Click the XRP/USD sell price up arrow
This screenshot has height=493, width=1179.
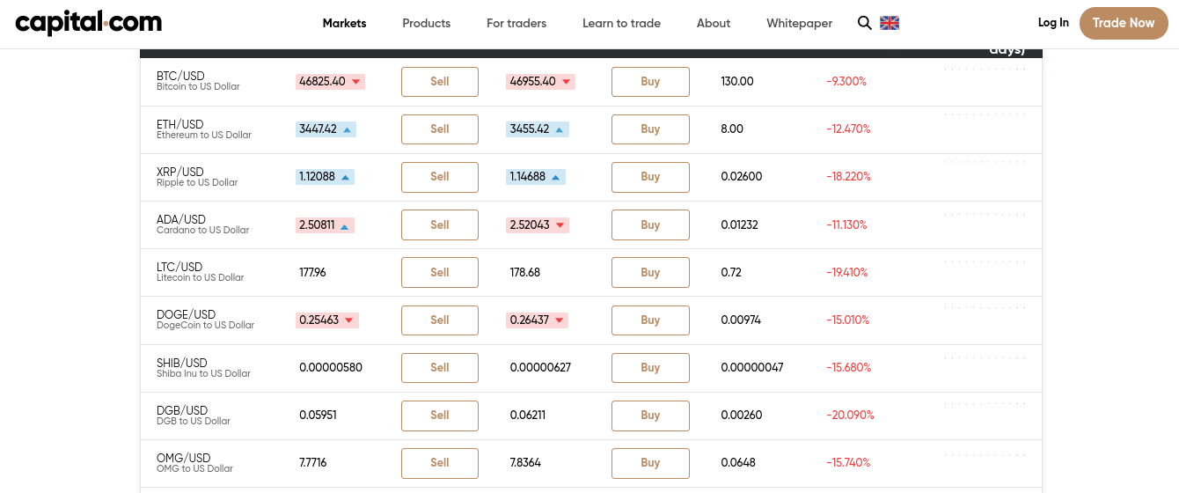tap(346, 177)
